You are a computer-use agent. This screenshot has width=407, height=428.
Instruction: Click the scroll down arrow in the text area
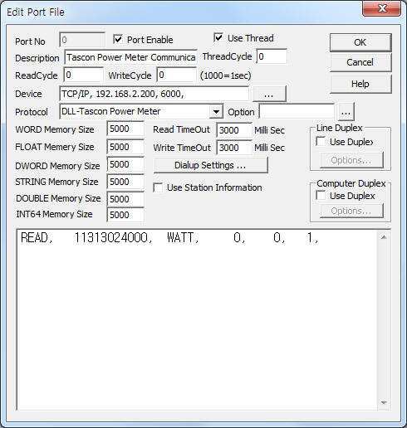(384, 402)
